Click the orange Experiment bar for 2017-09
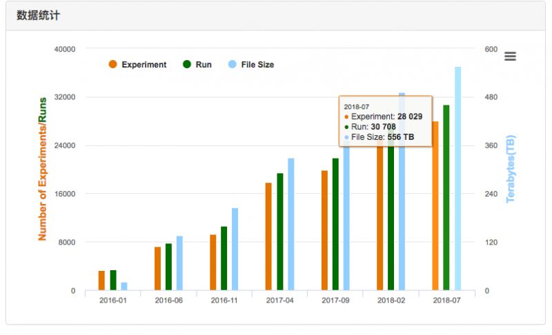 point(324,230)
